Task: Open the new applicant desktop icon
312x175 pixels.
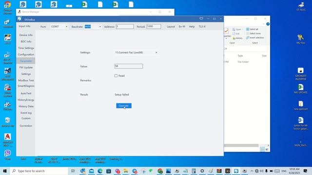Action: (301, 105)
